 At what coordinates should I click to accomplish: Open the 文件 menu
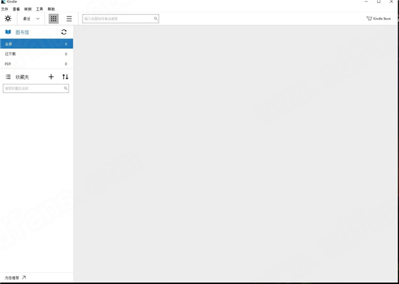(5, 9)
